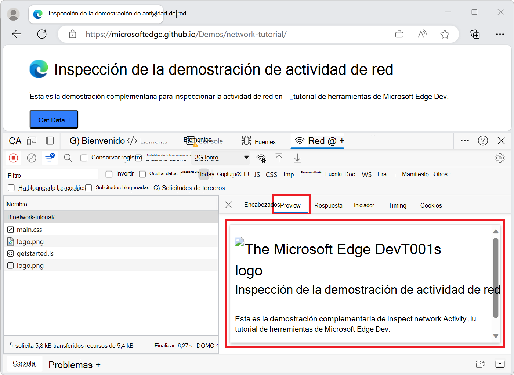Screen dimensions: 514x375
Task: Show the Cookies tab
Action: coord(431,205)
